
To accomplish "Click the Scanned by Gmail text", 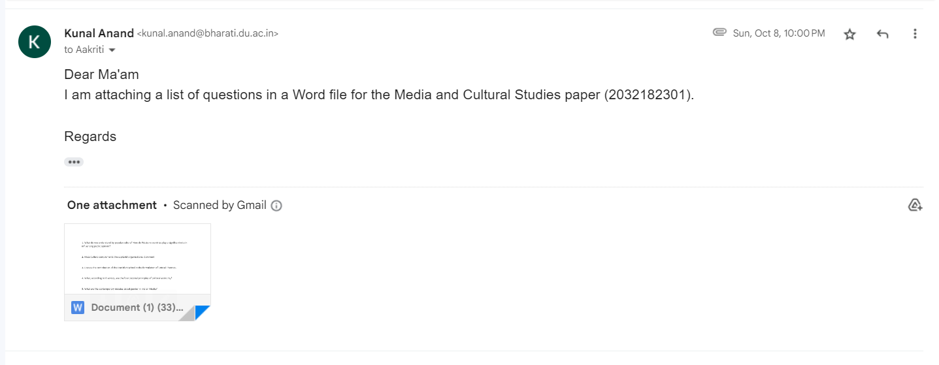I will tap(220, 205).
